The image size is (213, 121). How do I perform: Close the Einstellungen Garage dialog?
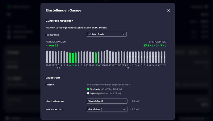coord(169,10)
